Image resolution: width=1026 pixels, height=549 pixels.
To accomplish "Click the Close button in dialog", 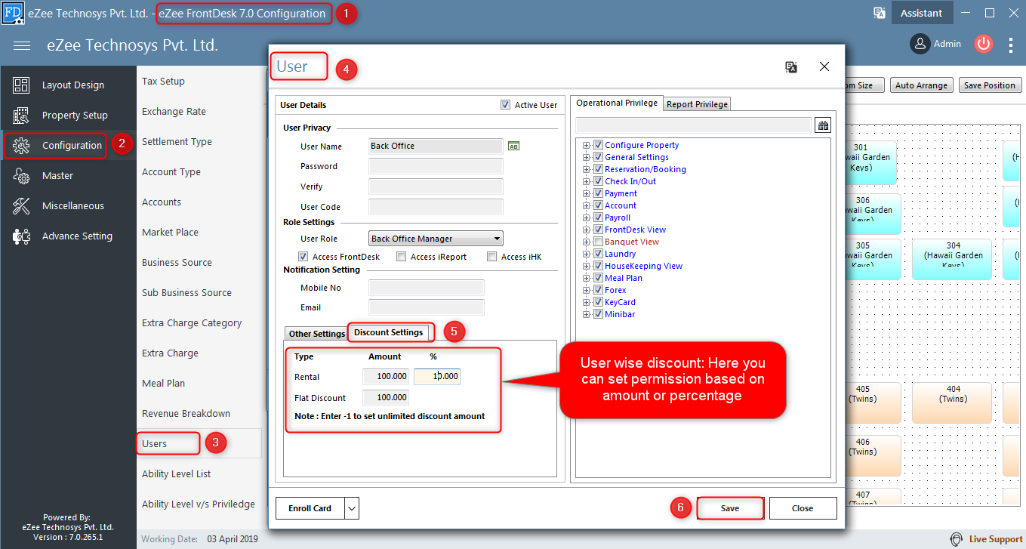I will [803, 508].
